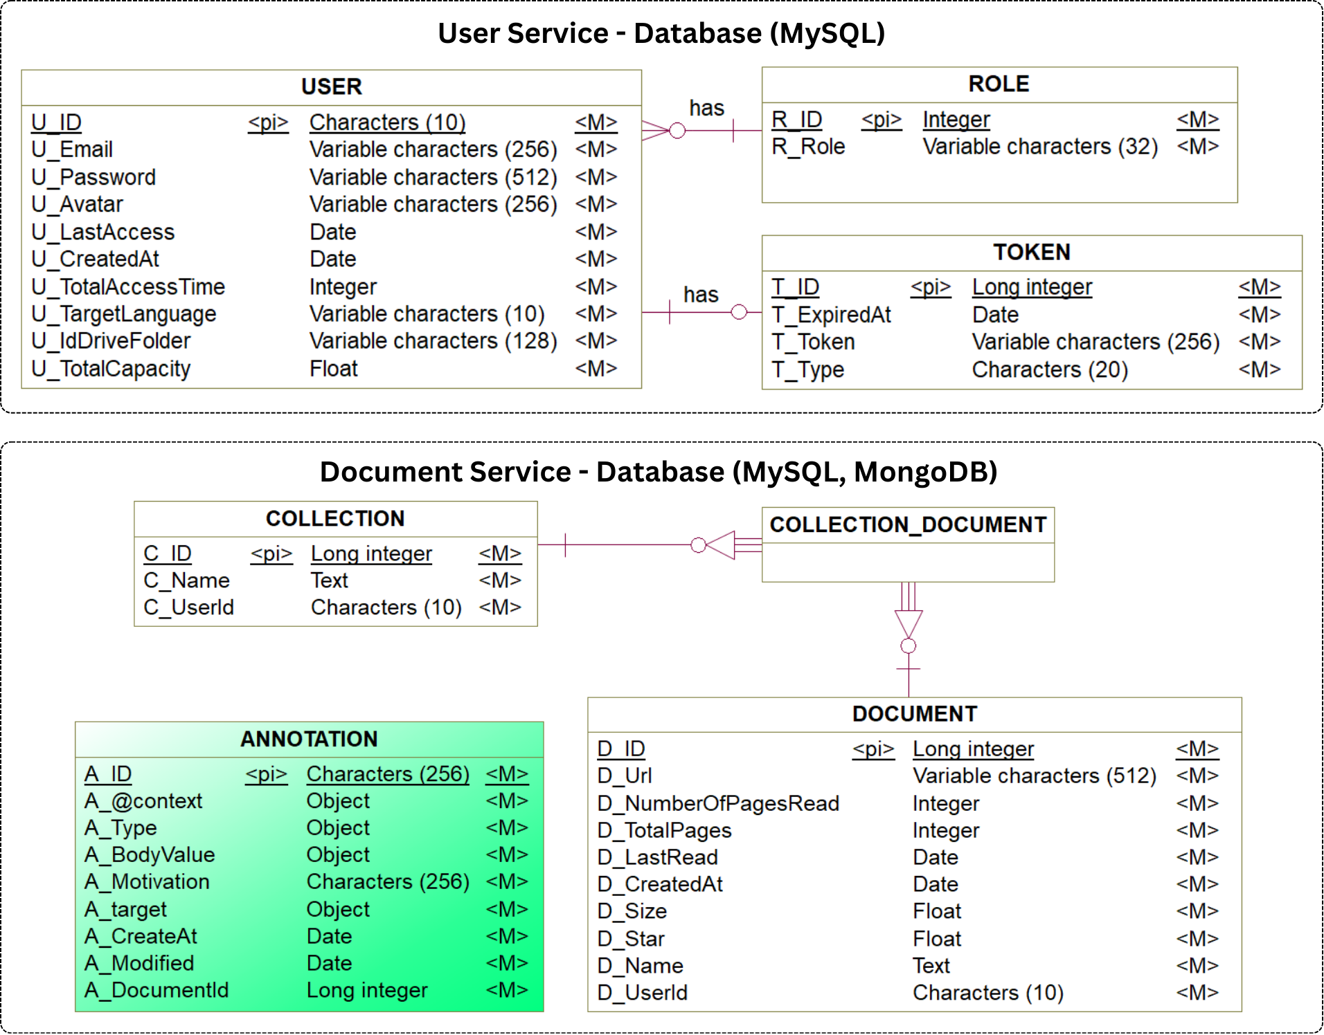Click the D_TotalPages attribute

pos(664,831)
